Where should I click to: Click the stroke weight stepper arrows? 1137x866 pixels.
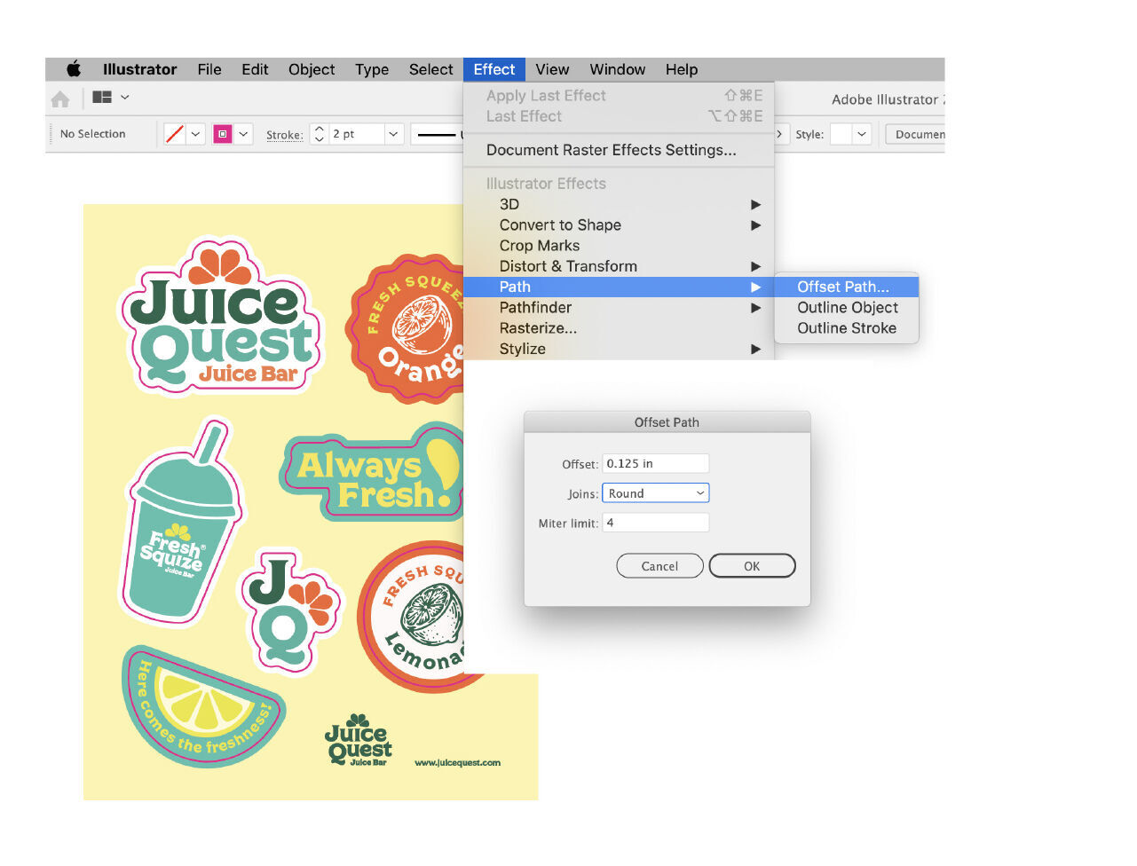click(x=320, y=134)
